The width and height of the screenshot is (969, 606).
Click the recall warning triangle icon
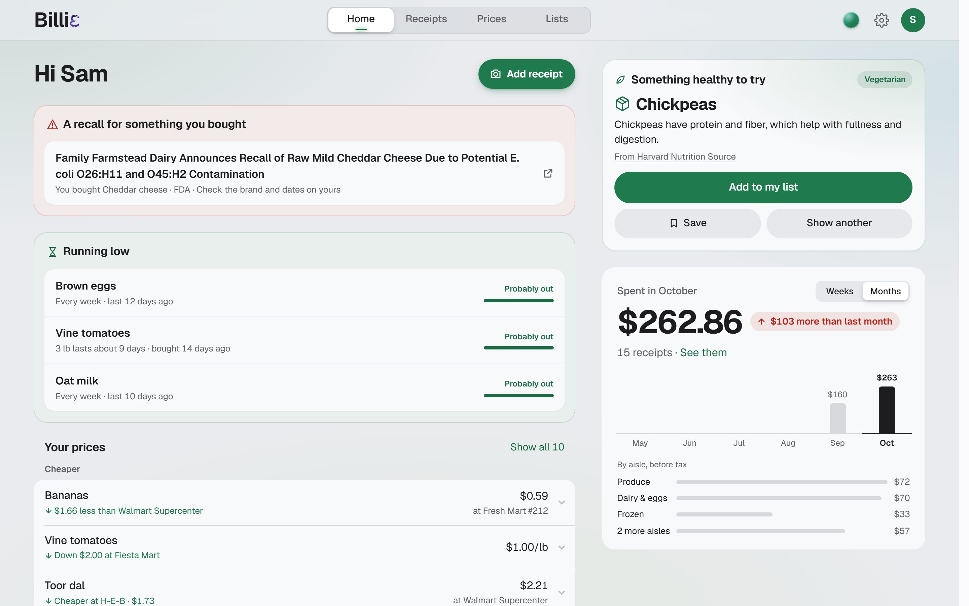click(52, 125)
